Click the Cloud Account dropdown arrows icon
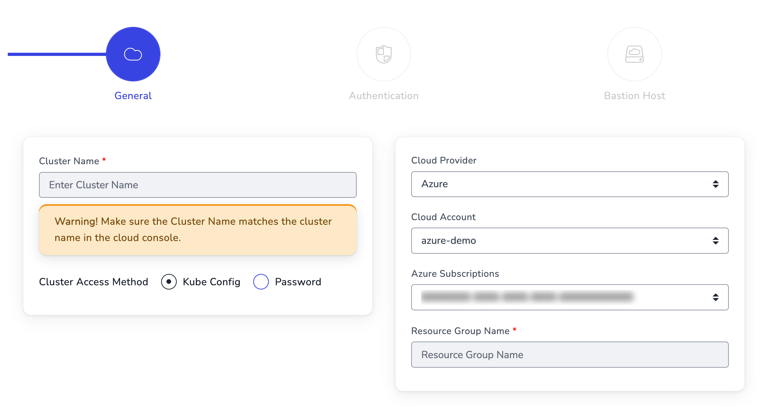 pos(715,241)
